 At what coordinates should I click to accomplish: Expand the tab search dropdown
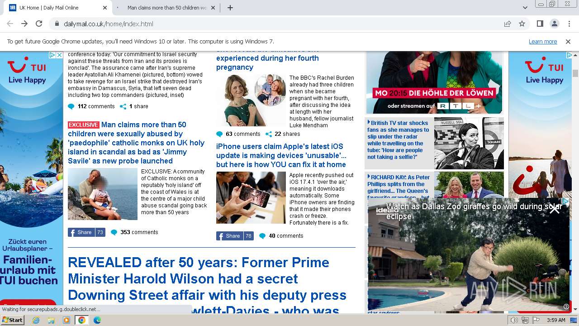click(525, 8)
